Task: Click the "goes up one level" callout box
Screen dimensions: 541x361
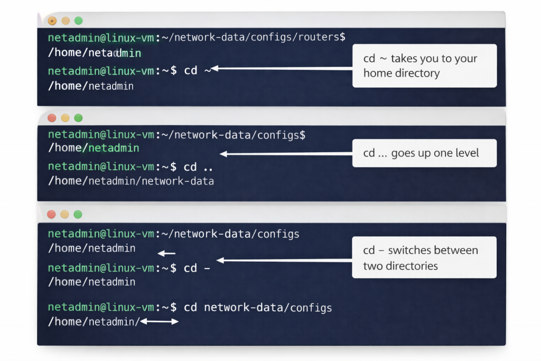Action: [x=424, y=153]
